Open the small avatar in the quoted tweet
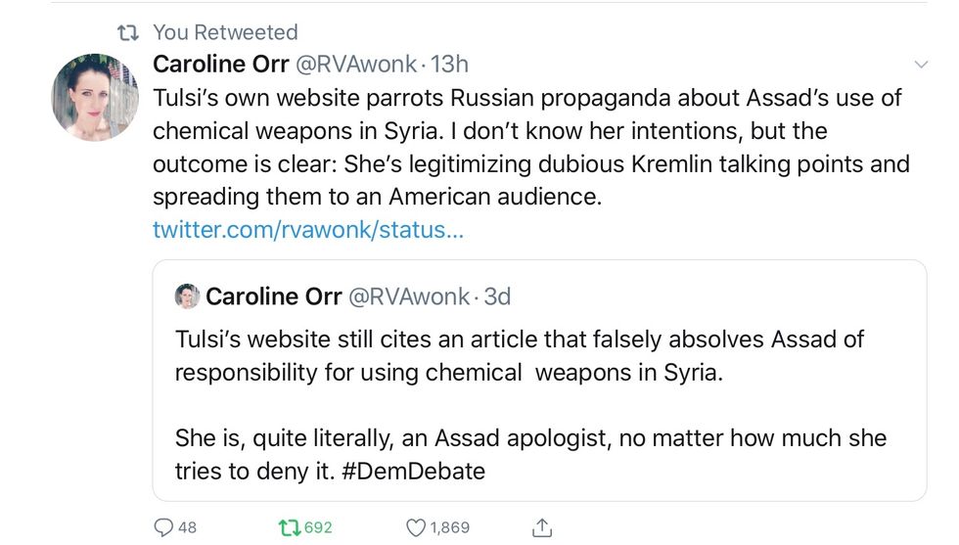The height and width of the screenshot is (545, 959). coord(186,295)
